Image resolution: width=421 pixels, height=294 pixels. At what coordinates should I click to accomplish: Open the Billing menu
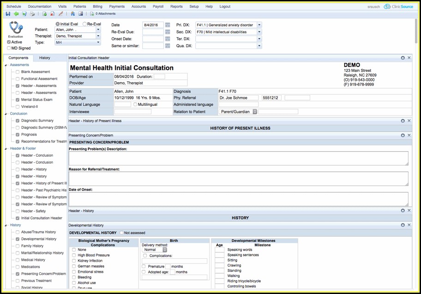click(x=97, y=6)
